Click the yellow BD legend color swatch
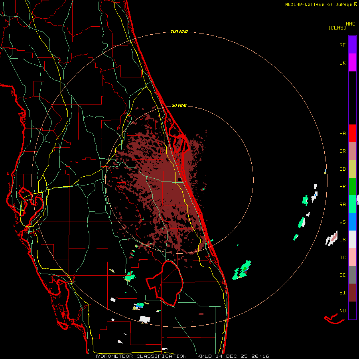This screenshot has width=359, height=359. (352, 169)
